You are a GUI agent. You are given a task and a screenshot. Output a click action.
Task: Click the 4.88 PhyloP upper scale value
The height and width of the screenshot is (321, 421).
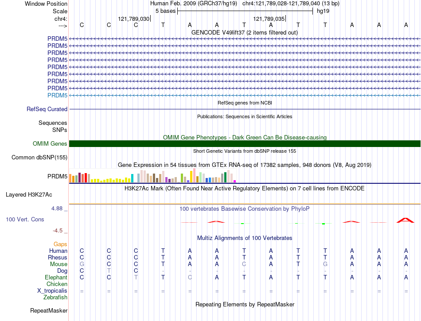point(57,209)
